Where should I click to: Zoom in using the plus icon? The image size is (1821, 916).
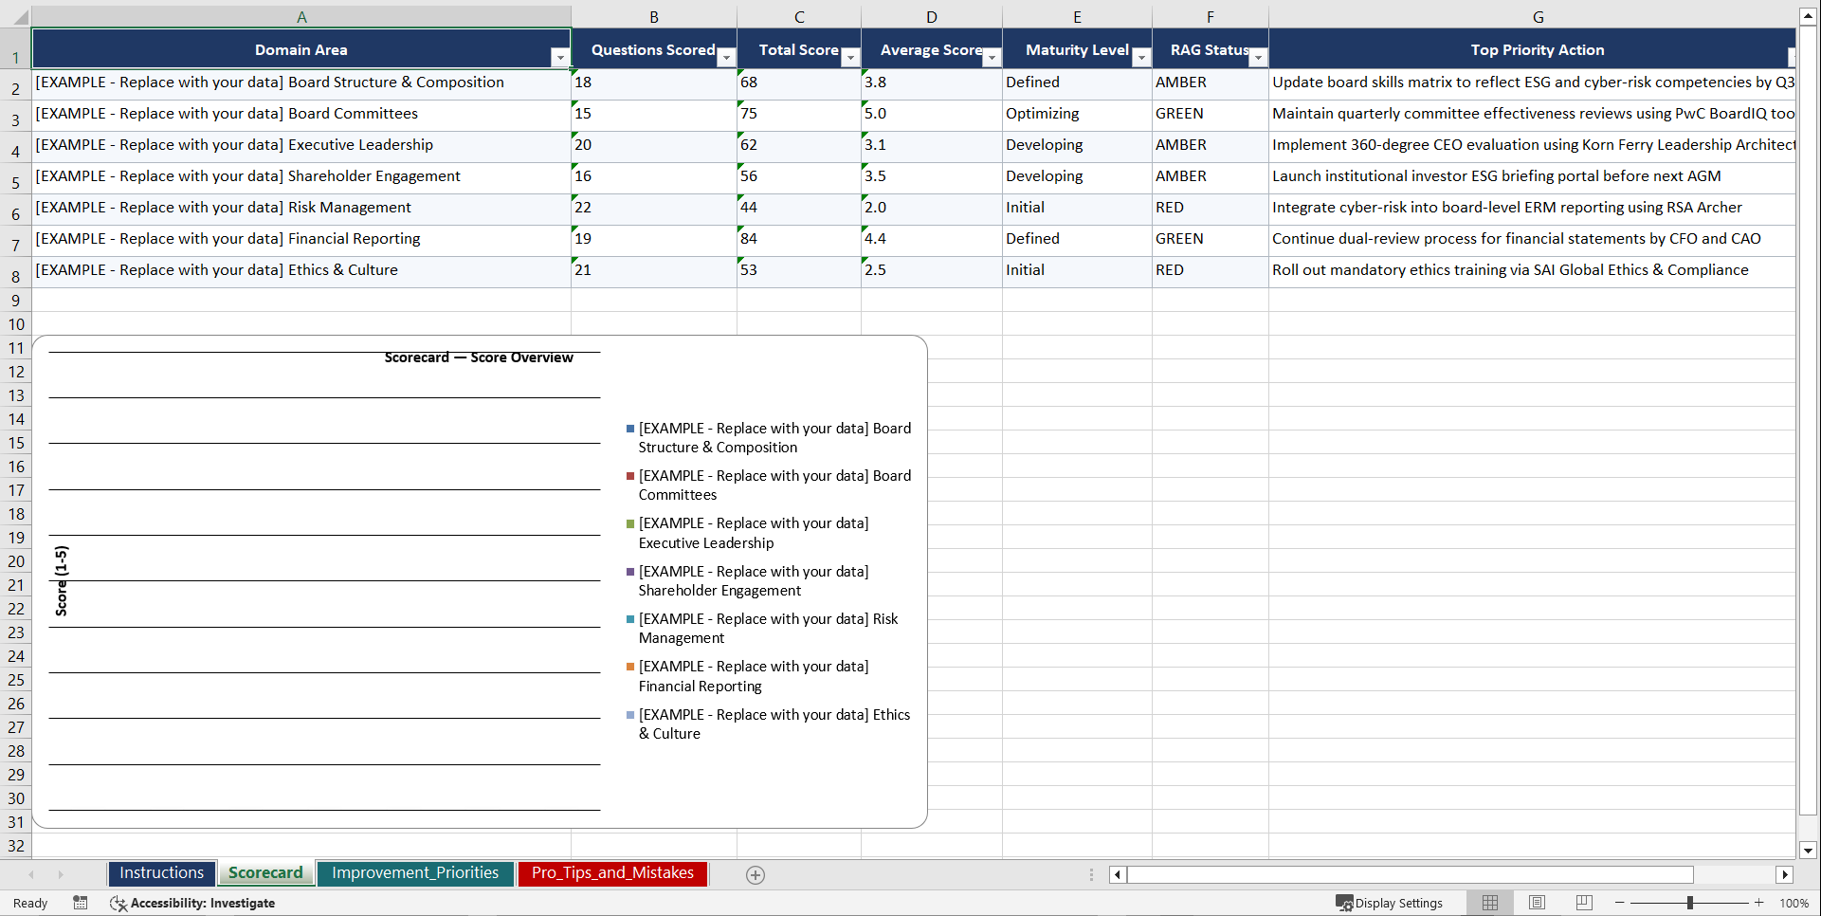(1758, 903)
